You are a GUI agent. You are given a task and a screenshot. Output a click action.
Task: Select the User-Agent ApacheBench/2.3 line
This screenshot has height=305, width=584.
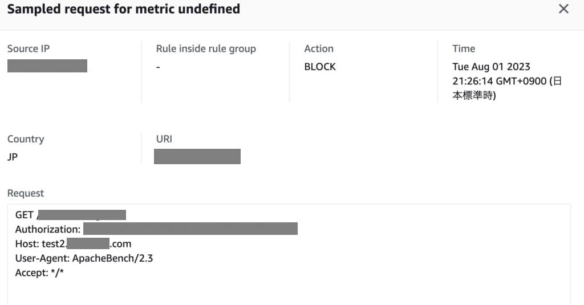(x=84, y=258)
